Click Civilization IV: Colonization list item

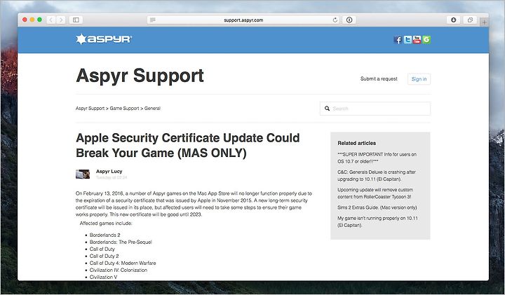[x=119, y=270]
